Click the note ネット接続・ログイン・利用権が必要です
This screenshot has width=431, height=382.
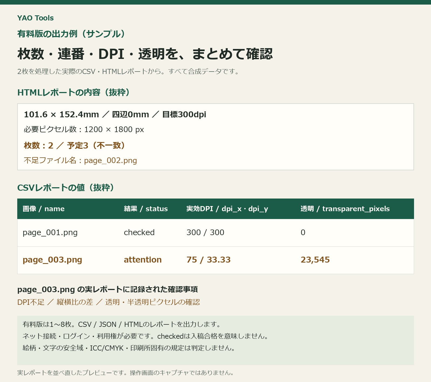point(146,336)
